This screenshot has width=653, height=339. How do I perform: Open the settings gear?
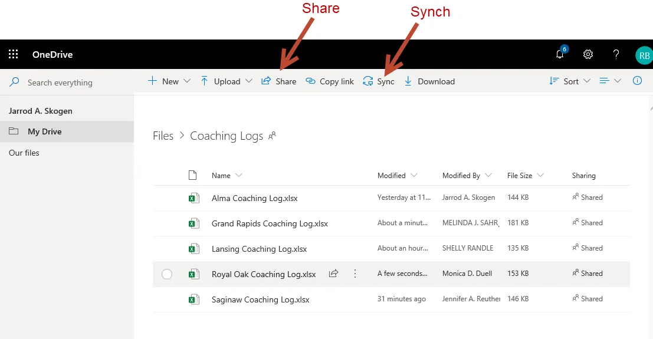[588, 54]
